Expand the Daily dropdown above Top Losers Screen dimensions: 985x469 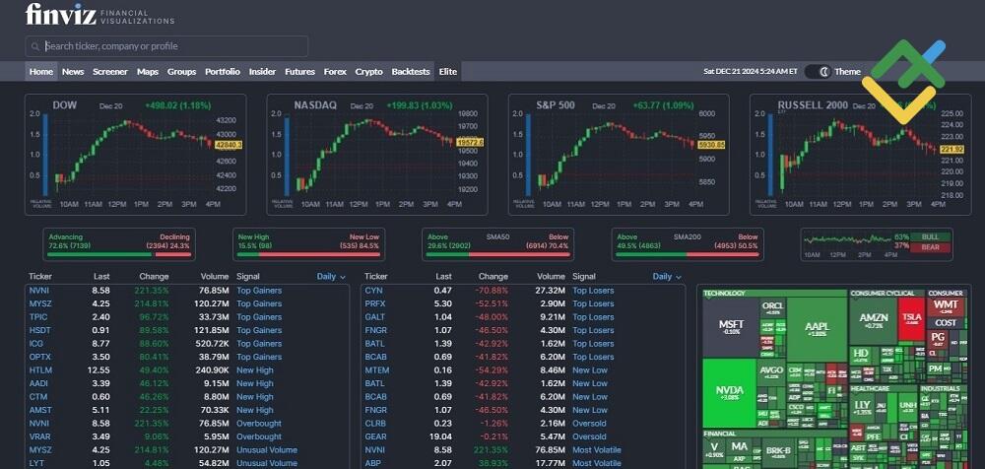pos(667,277)
